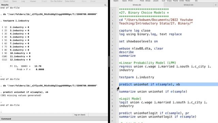Image resolution: width=218 pixels, height=123 pixels.
Task: Click the '*Logit Model' comment line
Action: (130, 99)
